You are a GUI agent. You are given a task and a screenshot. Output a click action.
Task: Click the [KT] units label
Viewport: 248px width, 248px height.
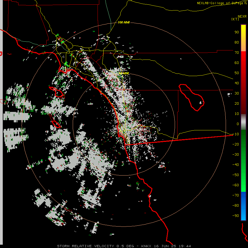tap(235, 19)
